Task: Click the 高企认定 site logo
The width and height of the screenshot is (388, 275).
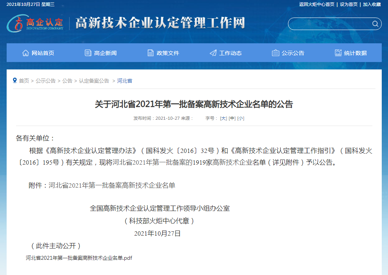Action: click(x=35, y=23)
